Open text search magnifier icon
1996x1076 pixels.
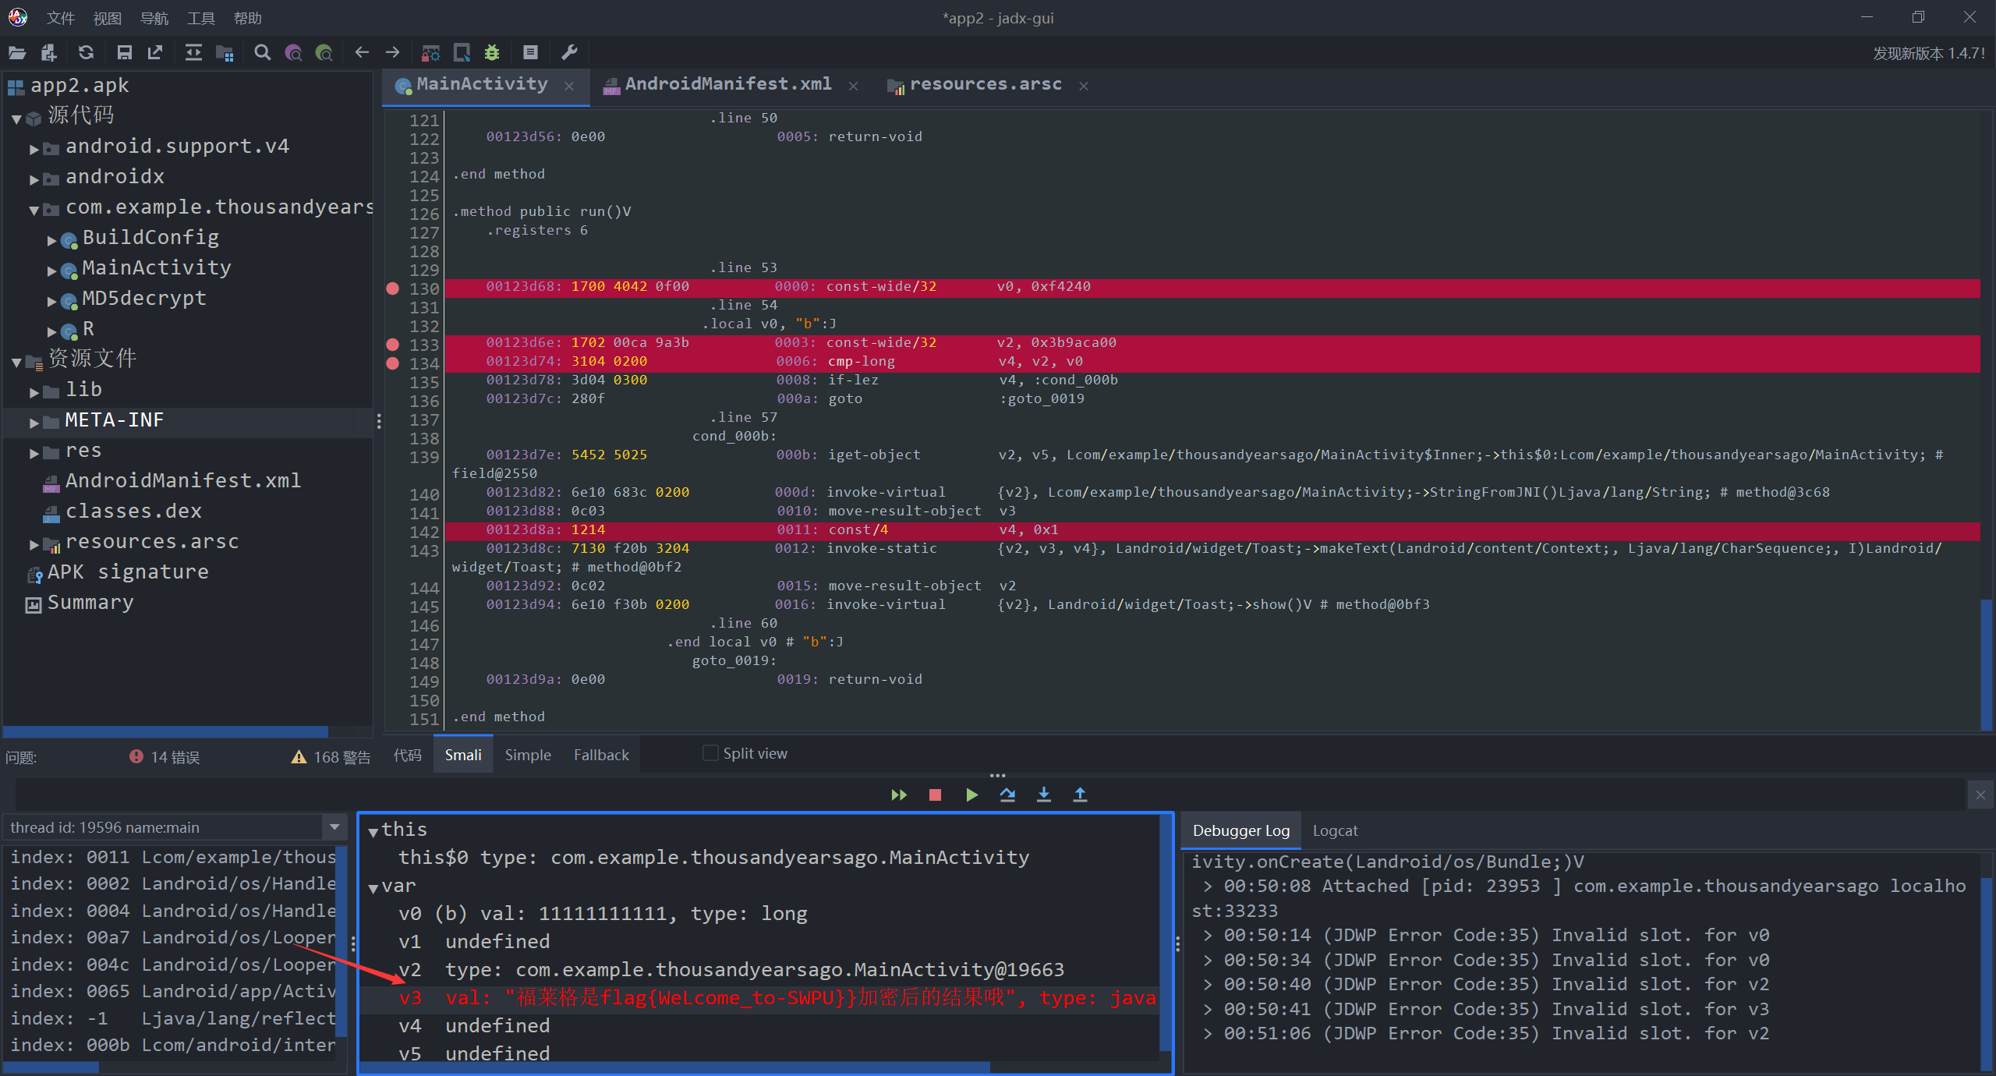click(x=263, y=53)
